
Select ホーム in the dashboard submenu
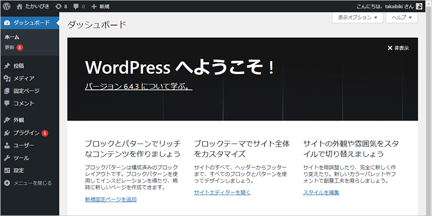[12, 37]
